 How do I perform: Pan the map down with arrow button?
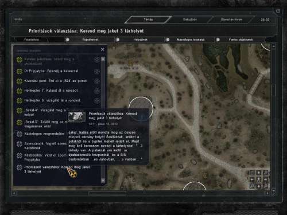click(x=259, y=186)
